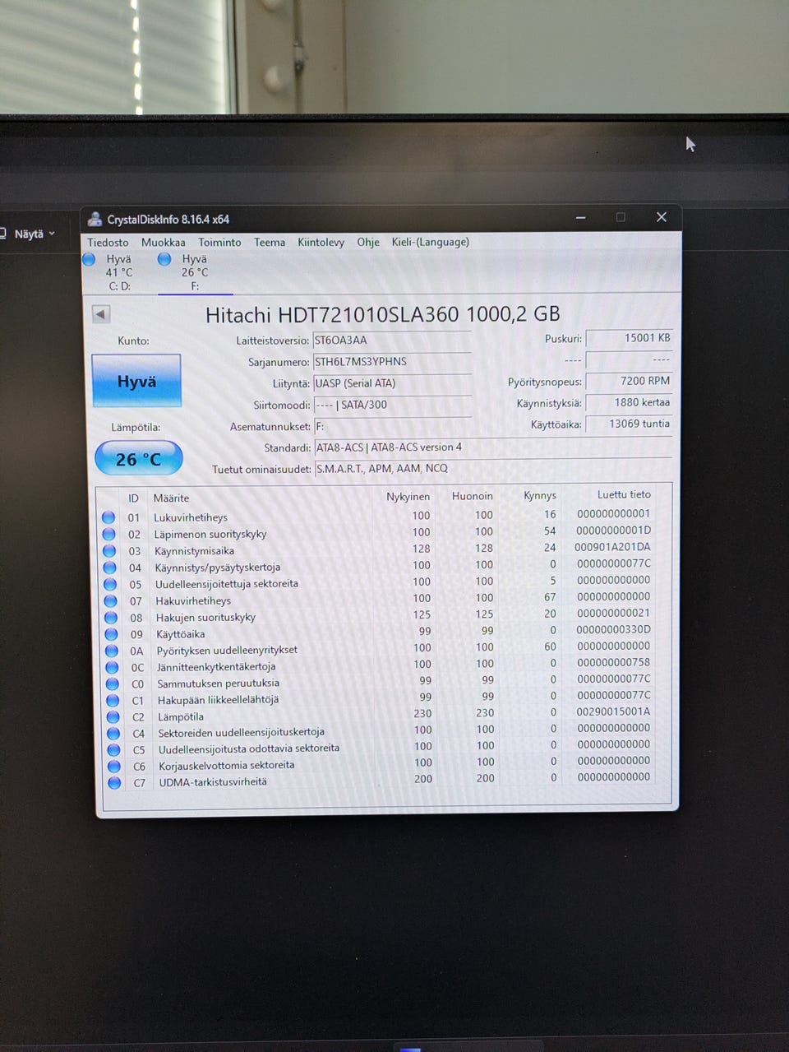Click the previous disk arrow button
789x1052 pixels.
(x=101, y=314)
